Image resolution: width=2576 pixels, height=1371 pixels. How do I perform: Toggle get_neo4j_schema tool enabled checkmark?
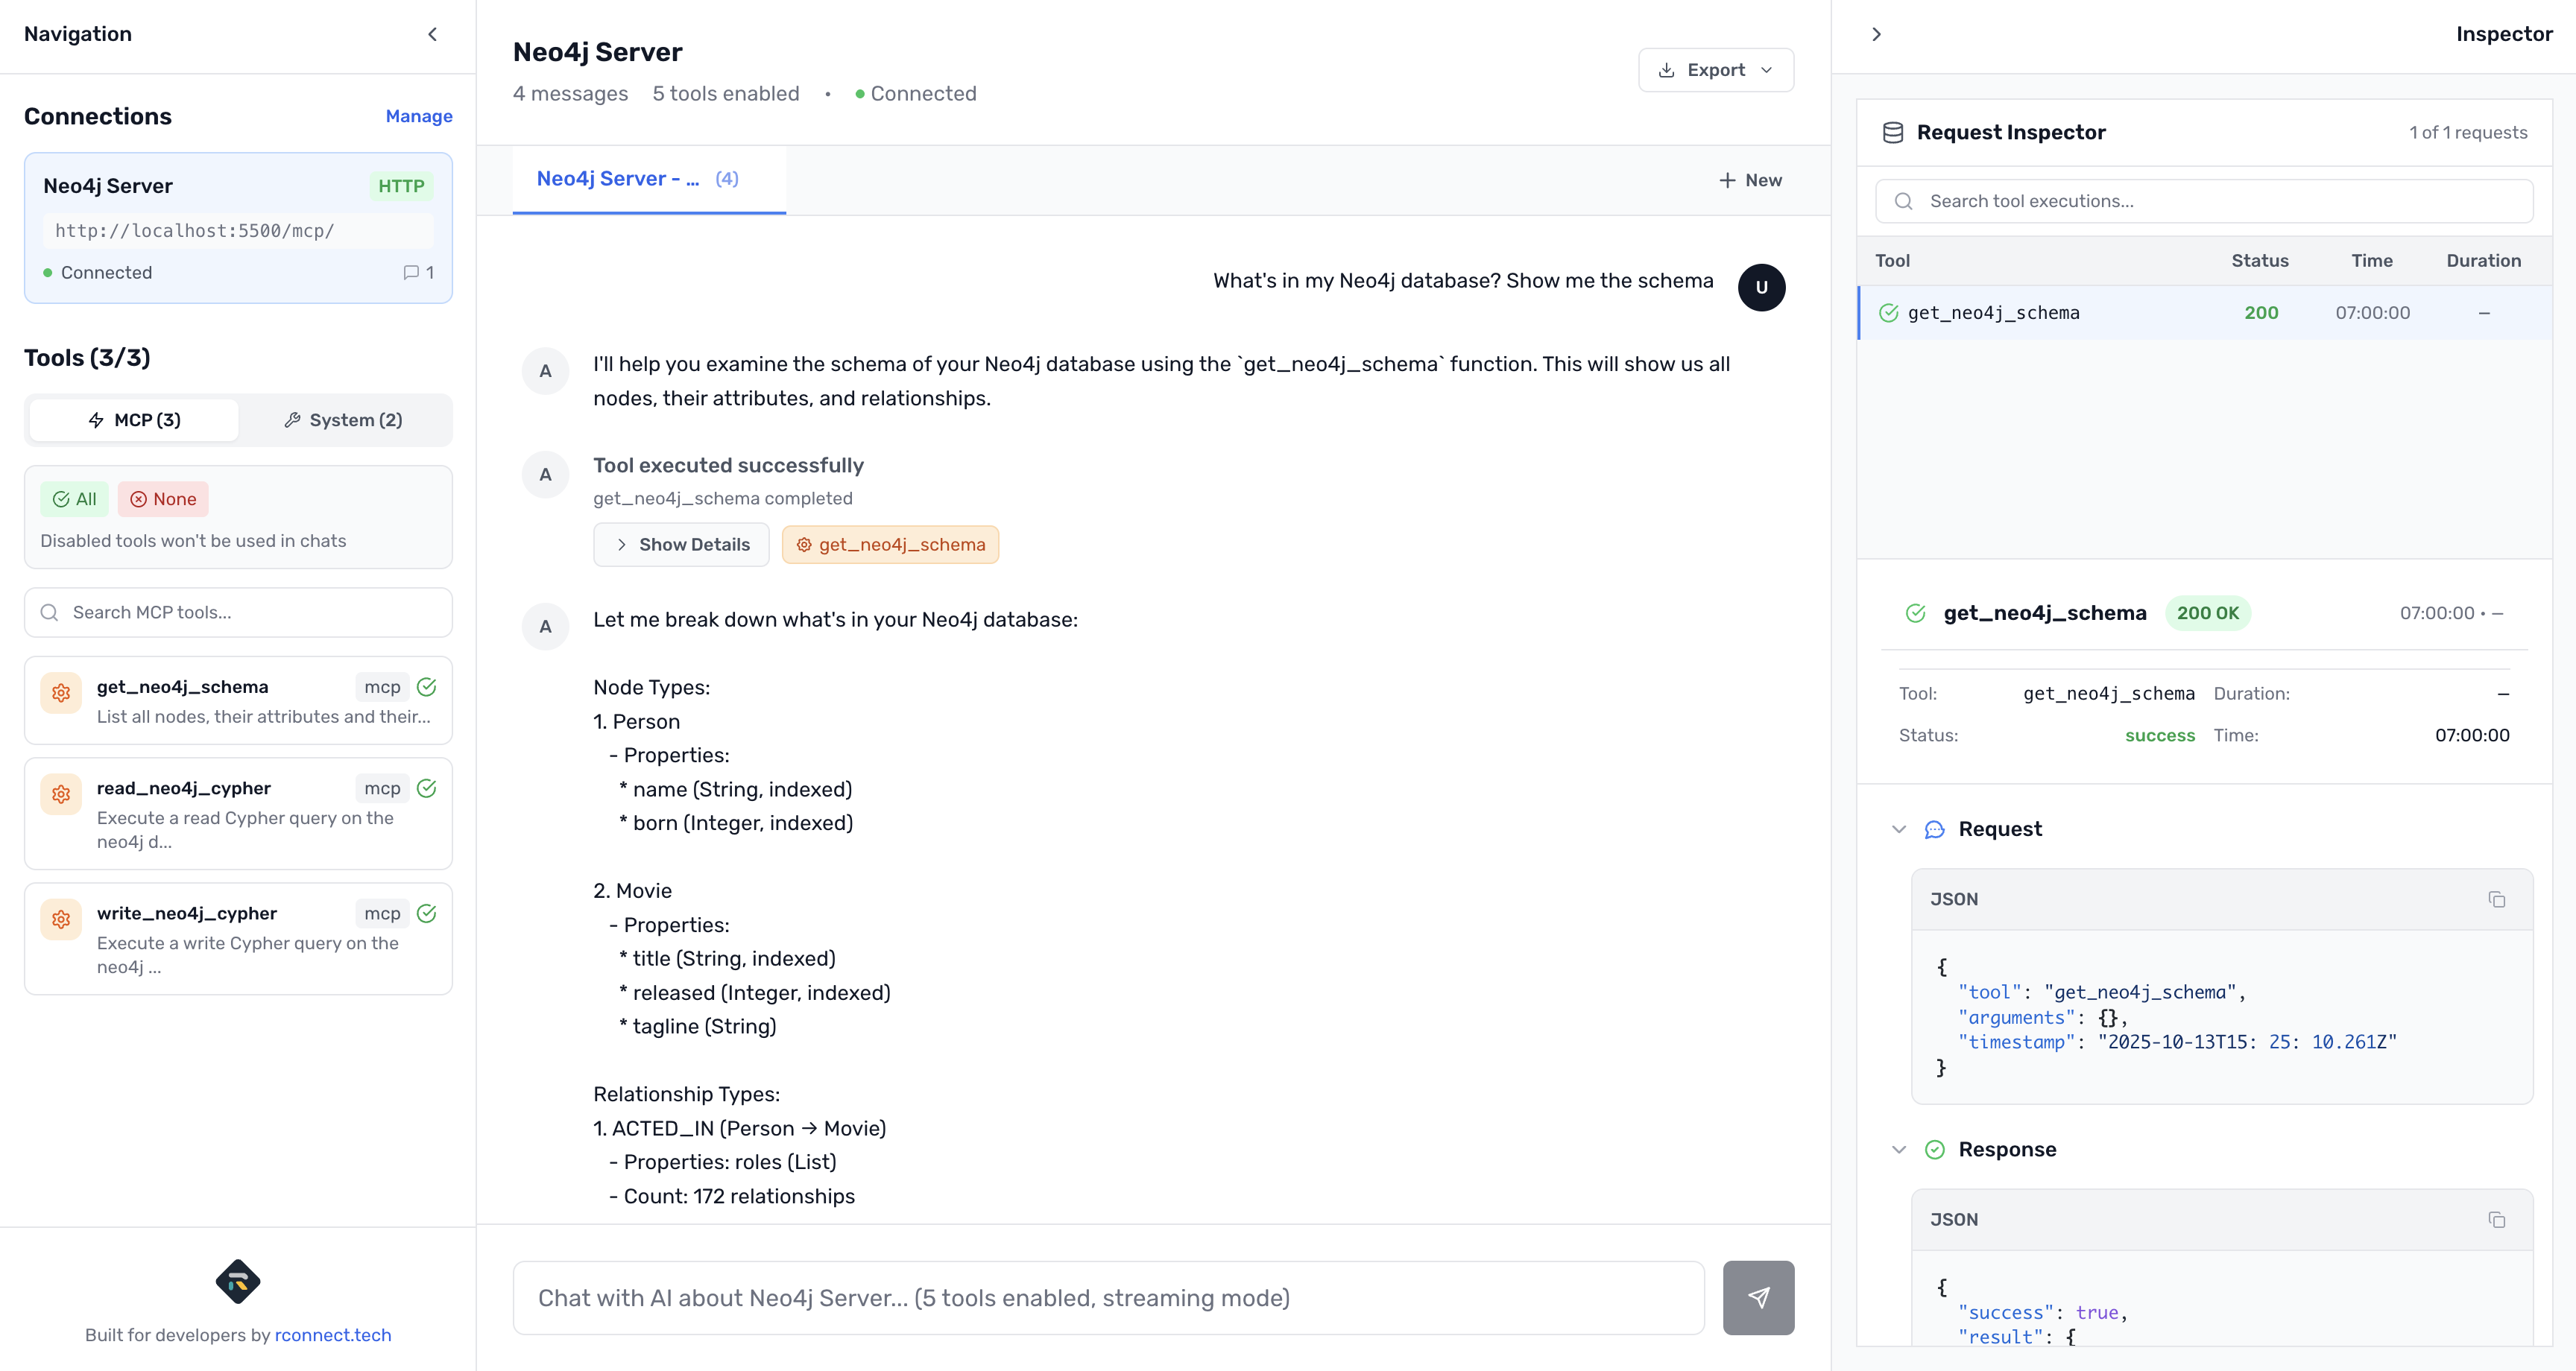[x=427, y=687]
